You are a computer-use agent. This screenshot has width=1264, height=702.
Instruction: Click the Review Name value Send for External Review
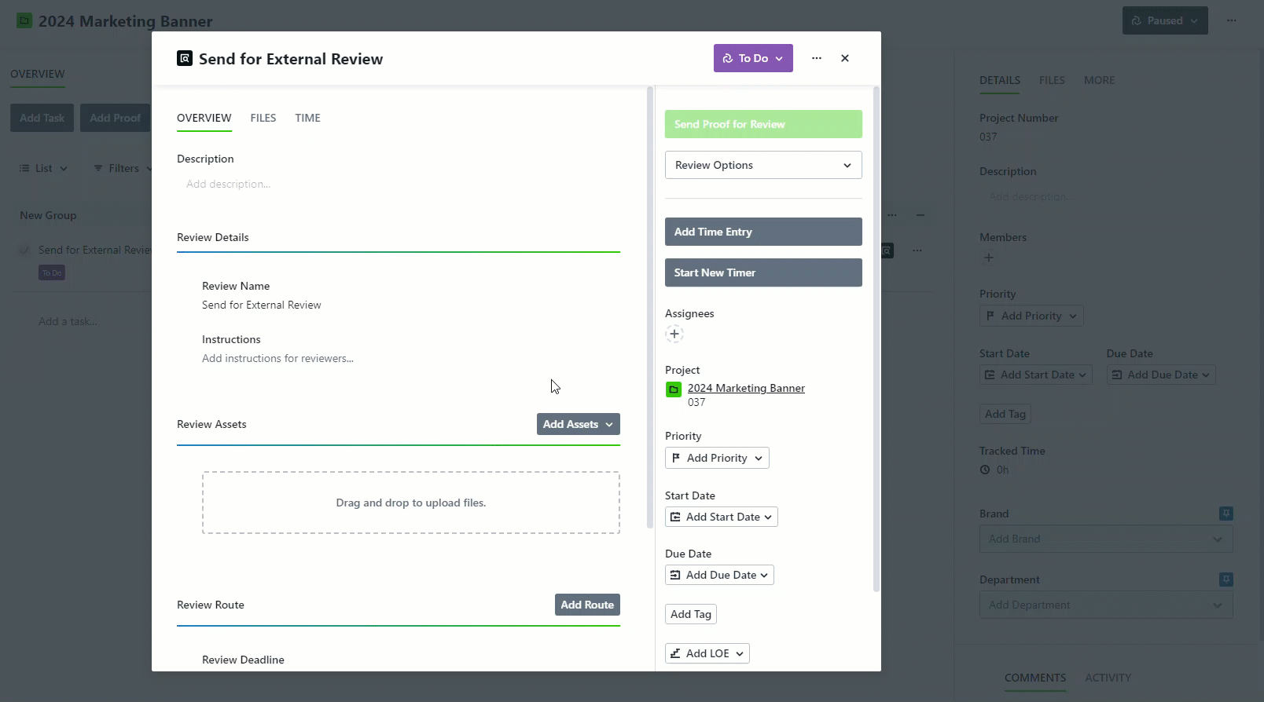pyautogui.click(x=262, y=305)
